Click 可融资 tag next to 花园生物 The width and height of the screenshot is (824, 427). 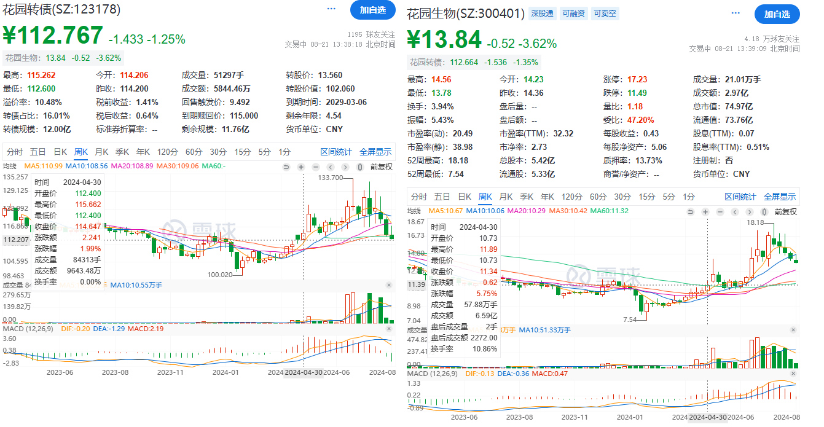pyautogui.click(x=573, y=13)
